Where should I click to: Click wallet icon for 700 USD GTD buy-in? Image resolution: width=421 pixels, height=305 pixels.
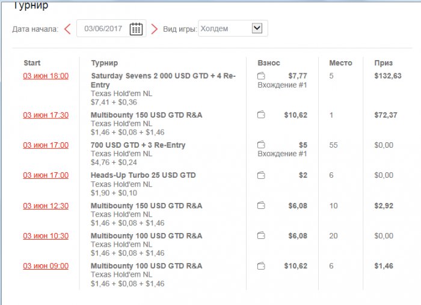point(261,145)
